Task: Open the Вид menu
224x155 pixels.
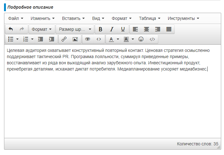Action: point(98,18)
